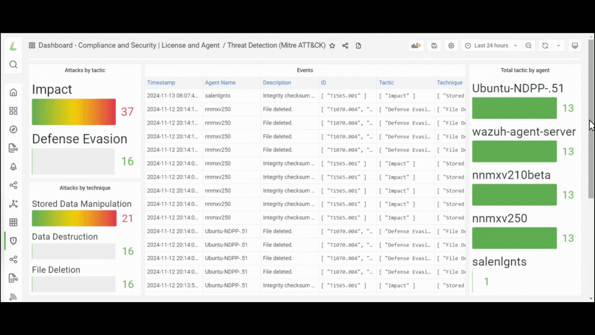Image resolution: width=595 pixels, height=335 pixels.
Task: Sort table by Technique column header
Action: point(449,83)
